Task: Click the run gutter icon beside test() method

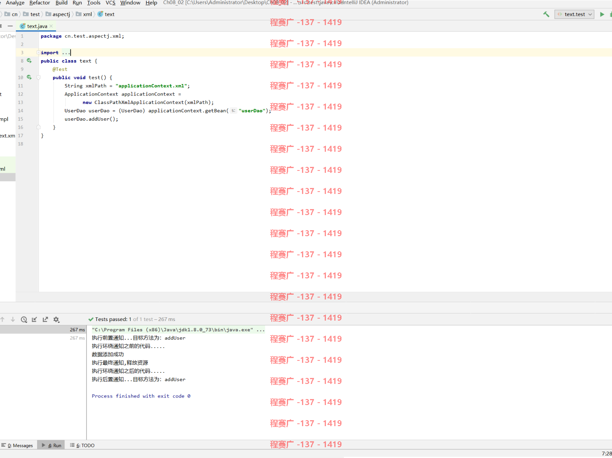Action: (29, 78)
